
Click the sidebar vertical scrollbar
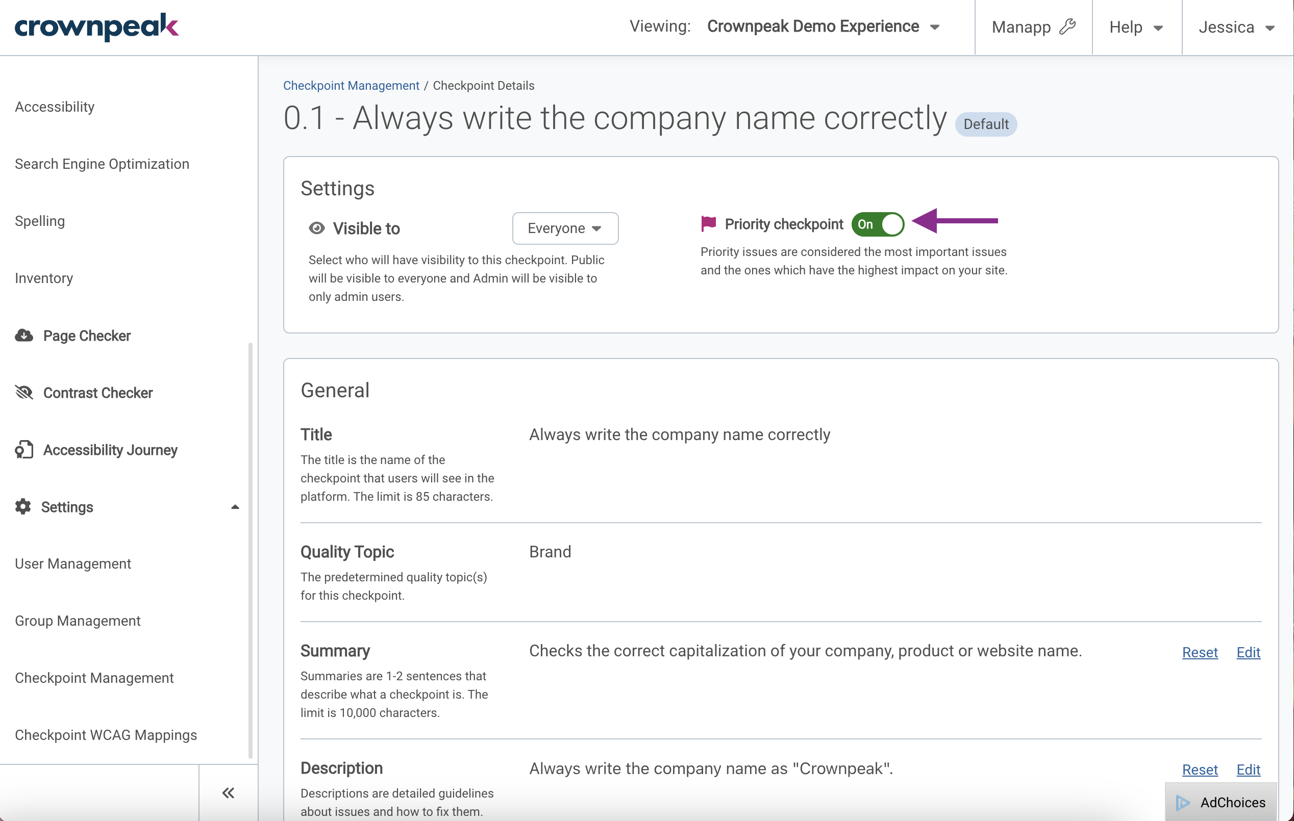point(251,550)
